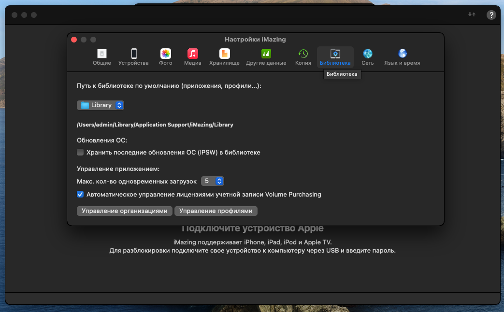Open the help question mark button
Image resolution: width=504 pixels, height=312 pixels.
tap(491, 15)
